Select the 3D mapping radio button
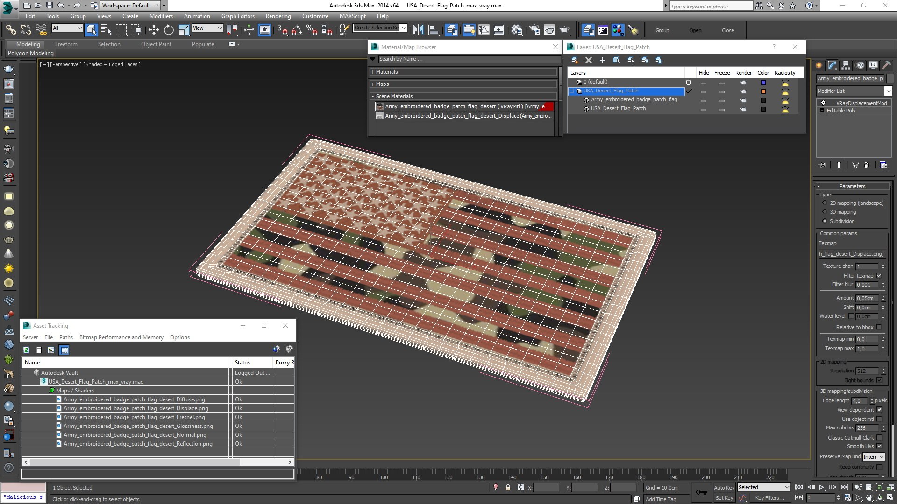Image resolution: width=897 pixels, height=504 pixels. pyautogui.click(x=825, y=212)
